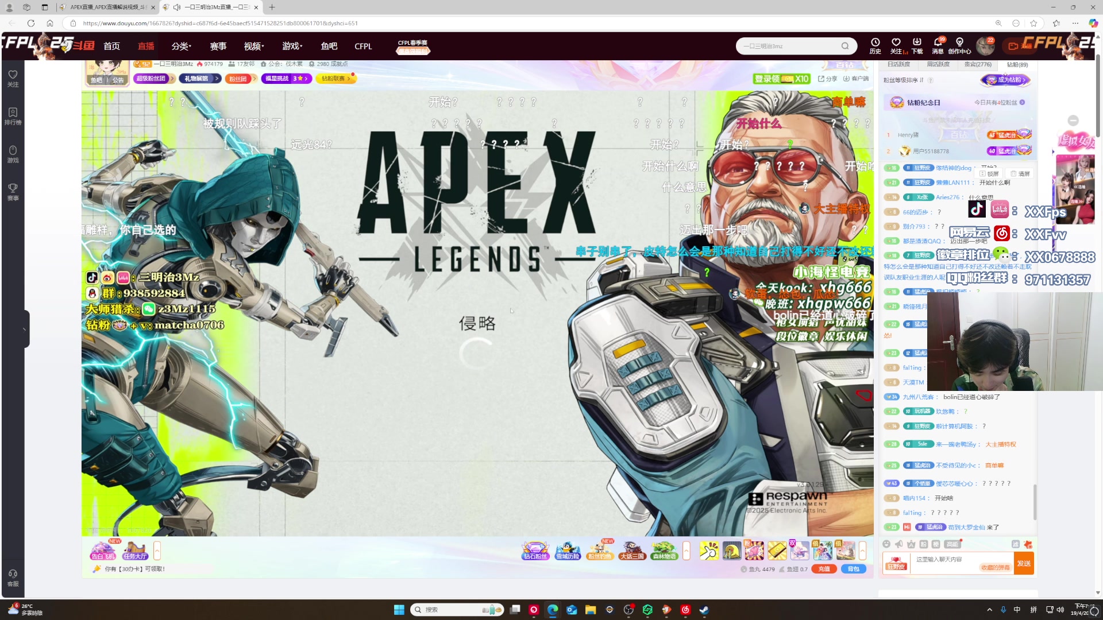Screen dimensions: 1103x620
Task: Toggle 粉丝等级排序 sort order
Action: [x=904, y=80]
